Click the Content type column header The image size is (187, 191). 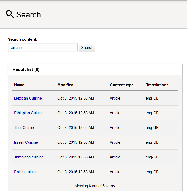click(x=122, y=85)
